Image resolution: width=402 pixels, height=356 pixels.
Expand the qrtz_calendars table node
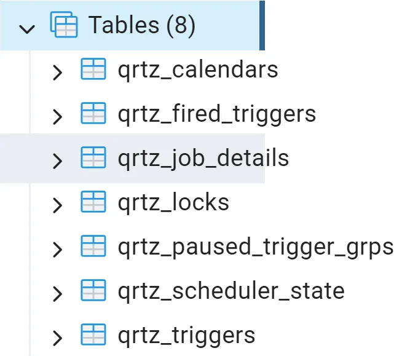57,73
